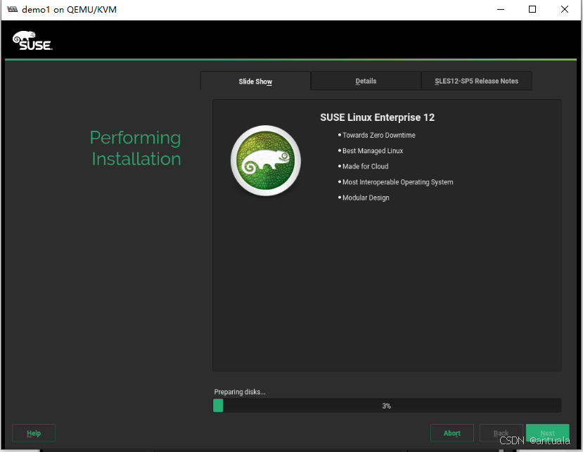Open the Details tab
583x452 pixels.
point(366,81)
